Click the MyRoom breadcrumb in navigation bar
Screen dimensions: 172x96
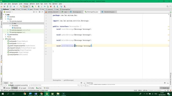(5, 9)
